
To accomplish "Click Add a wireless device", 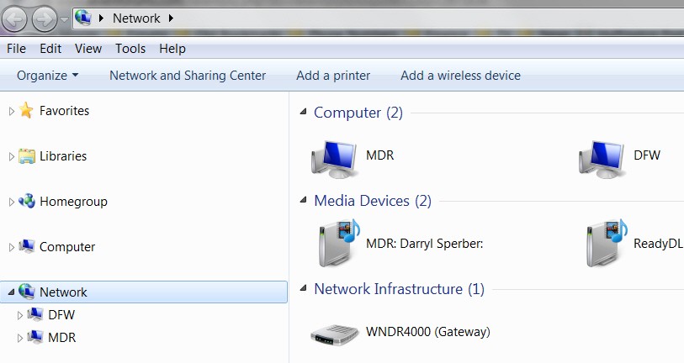I will click(461, 76).
